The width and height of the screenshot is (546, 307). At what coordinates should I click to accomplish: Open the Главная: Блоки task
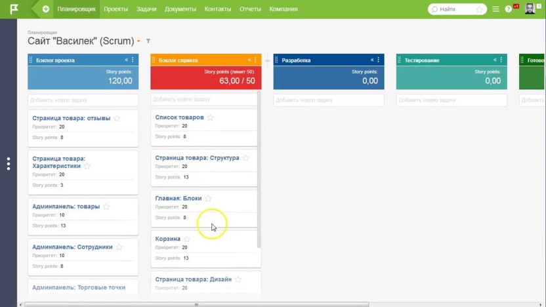(178, 198)
